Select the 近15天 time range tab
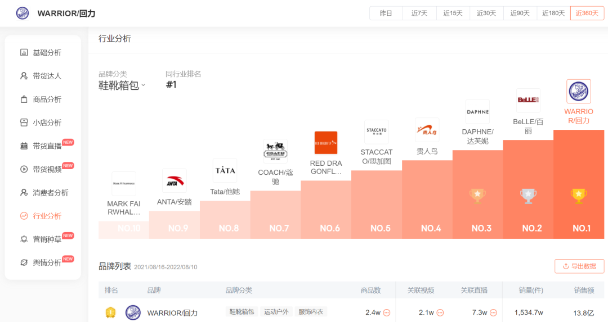This screenshot has width=608, height=322. (453, 13)
